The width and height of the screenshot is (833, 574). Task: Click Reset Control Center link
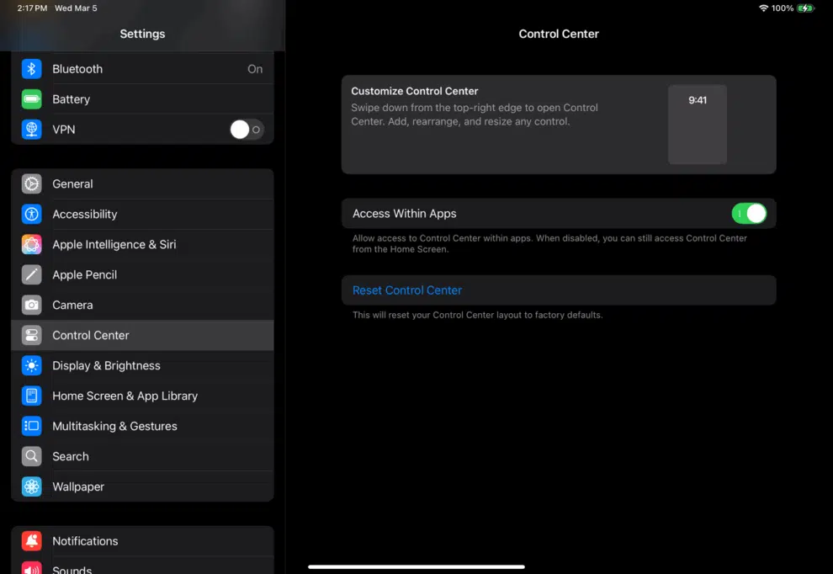[x=407, y=290]
